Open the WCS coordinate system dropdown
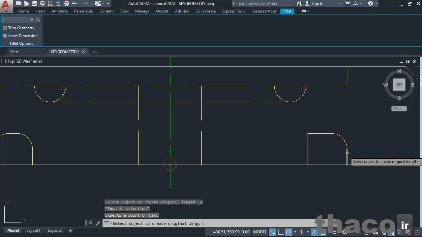 click(x=399, y=108)
